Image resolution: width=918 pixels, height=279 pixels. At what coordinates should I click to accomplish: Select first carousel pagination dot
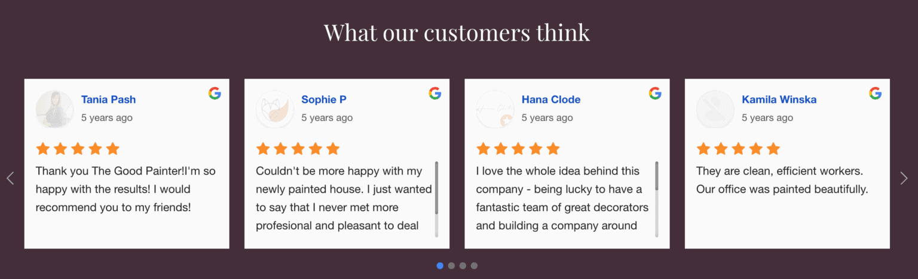pyautogui.click(x=440, y=266)
